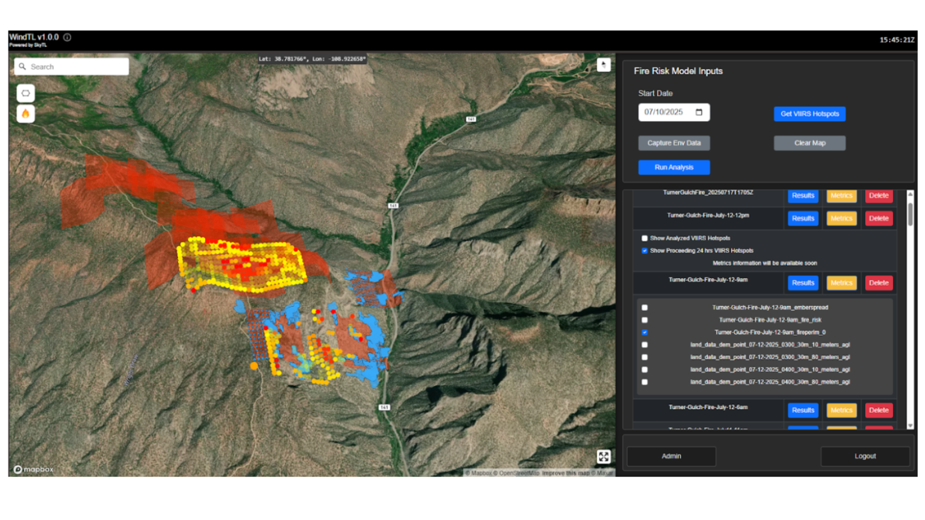Viewport: 925px width, 520px height.
Task: Click 'Metrics information will be available soon' text
Action: click(x=764, y=263)
